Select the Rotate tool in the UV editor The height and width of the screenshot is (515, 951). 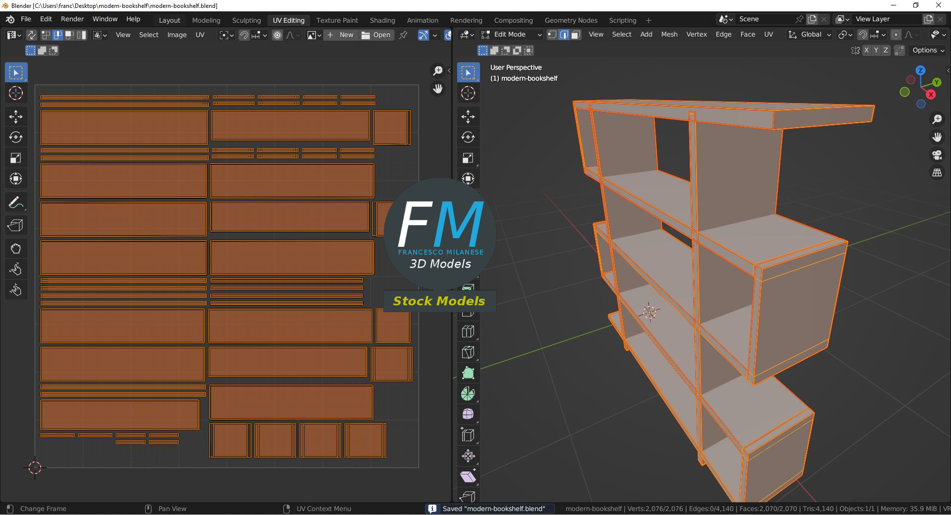tap(16, 138)
